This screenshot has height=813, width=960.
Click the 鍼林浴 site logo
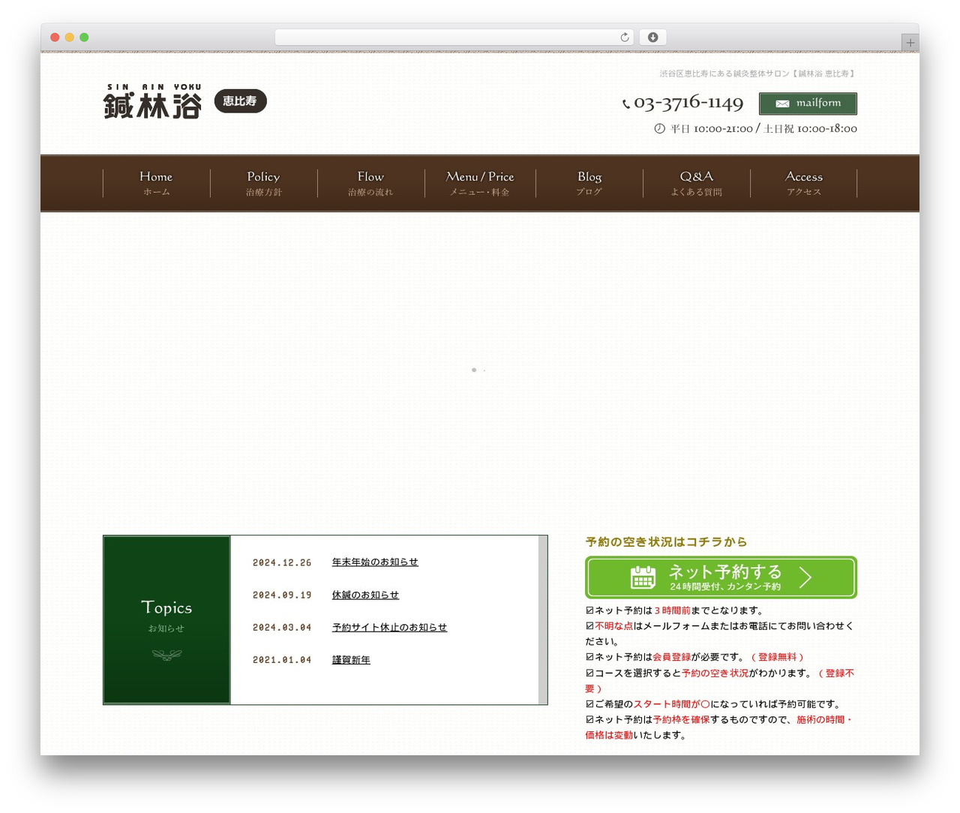pos(153,101)
